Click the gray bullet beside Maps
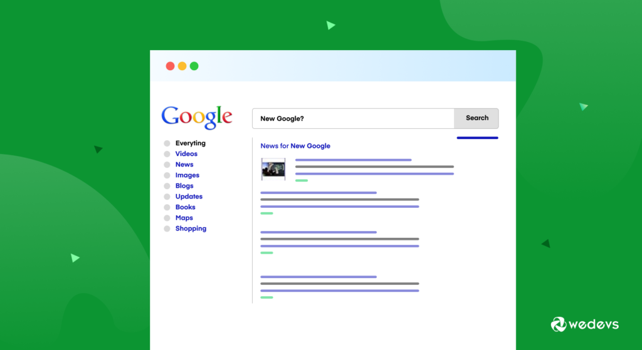 click(x=167, y=218)
